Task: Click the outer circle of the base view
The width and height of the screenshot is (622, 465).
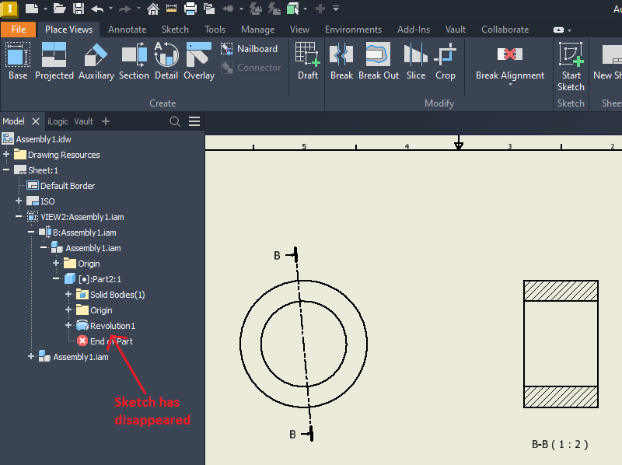Action: (241, 344)
